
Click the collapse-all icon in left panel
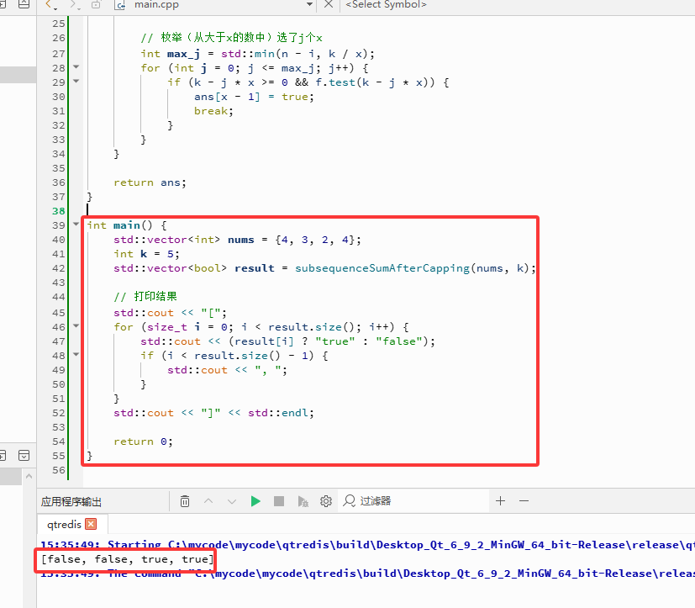coord(24,456)
